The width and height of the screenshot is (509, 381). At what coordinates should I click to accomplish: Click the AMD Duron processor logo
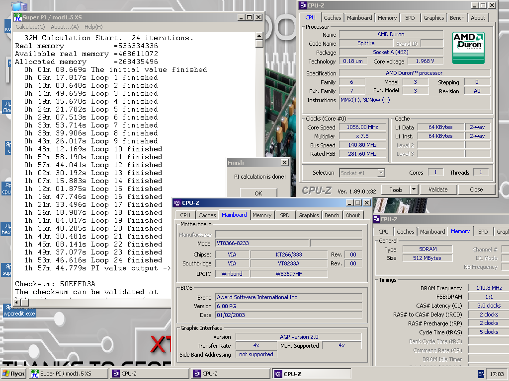tap(468, 48)
